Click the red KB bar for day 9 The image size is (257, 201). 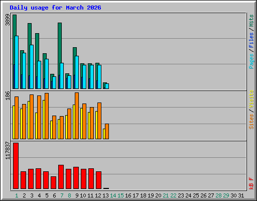click(76, 178)
